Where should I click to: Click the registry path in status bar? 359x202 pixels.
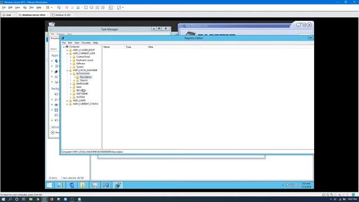[x=92, y=152]
